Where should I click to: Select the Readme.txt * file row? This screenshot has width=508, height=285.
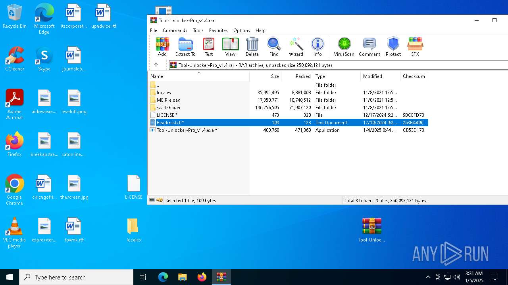288,123
